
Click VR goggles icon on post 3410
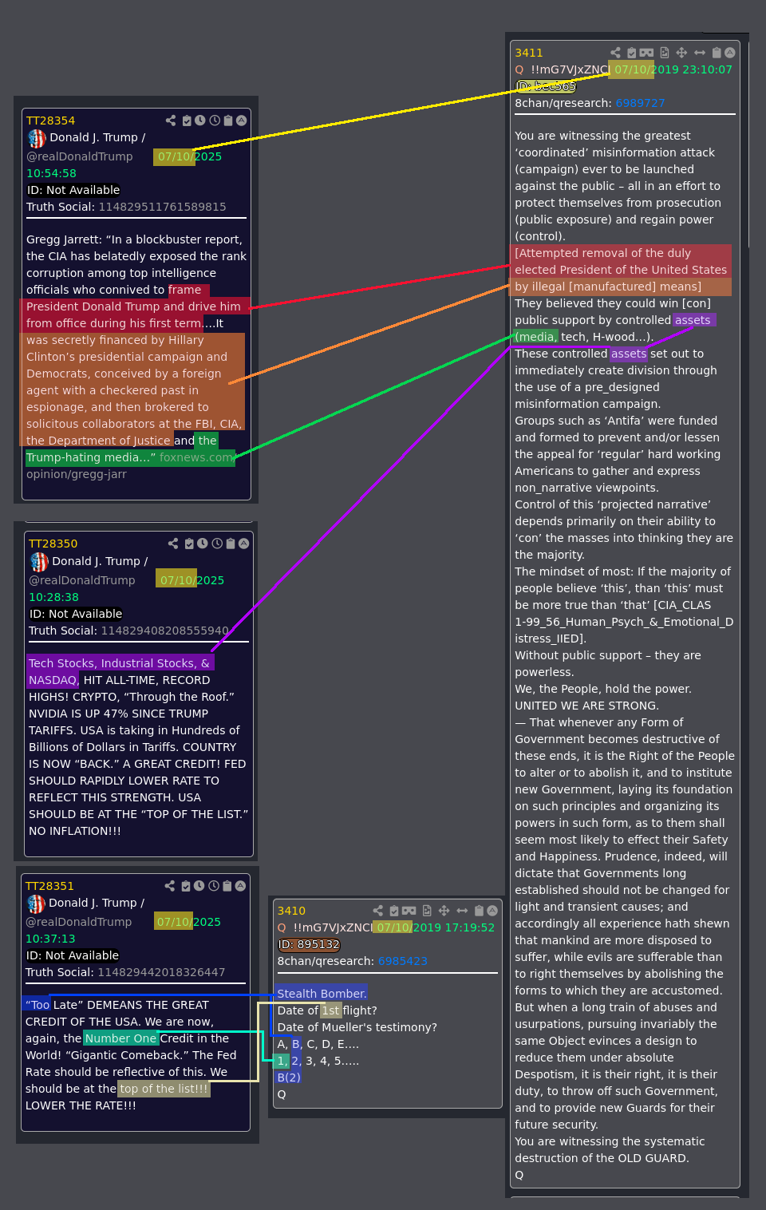[409, 911]
